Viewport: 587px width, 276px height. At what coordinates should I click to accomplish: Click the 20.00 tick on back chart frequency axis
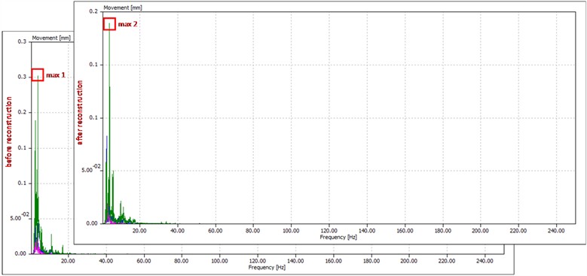[x=67, y=261]
